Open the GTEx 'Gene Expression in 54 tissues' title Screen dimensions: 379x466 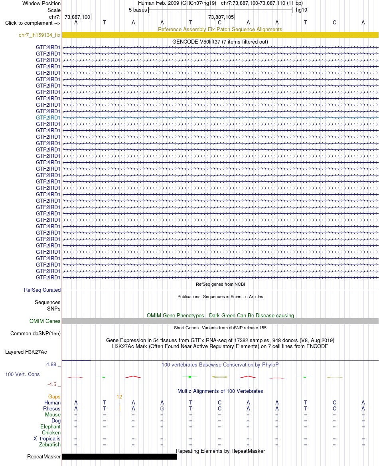220,340
